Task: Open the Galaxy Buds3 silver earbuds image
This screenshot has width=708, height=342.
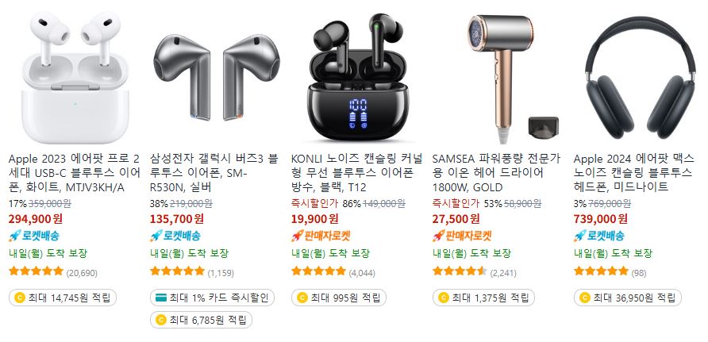Action: pyautogui.click(x=216, y=77)
